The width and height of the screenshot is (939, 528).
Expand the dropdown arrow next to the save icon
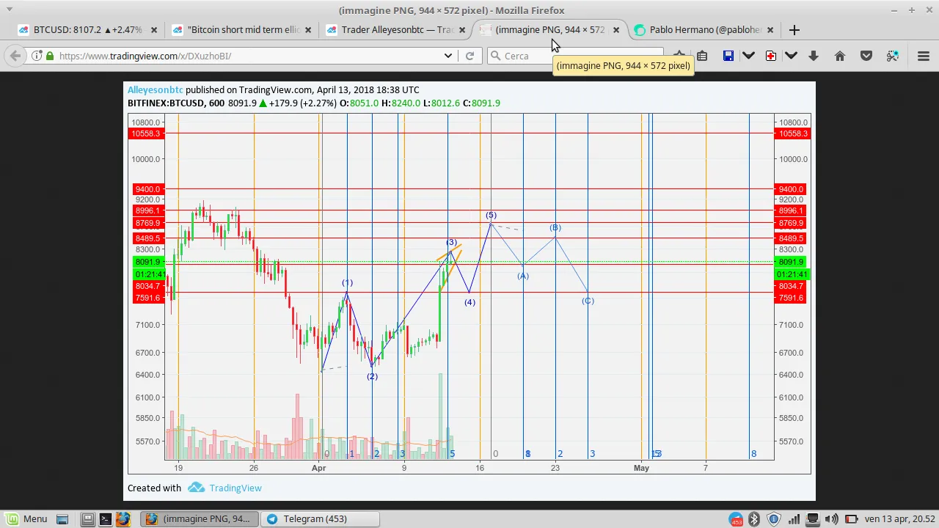click(748, 56)
